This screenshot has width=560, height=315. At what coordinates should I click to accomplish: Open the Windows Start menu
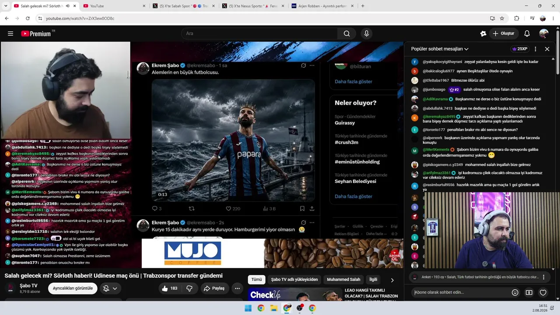point(248,308)
